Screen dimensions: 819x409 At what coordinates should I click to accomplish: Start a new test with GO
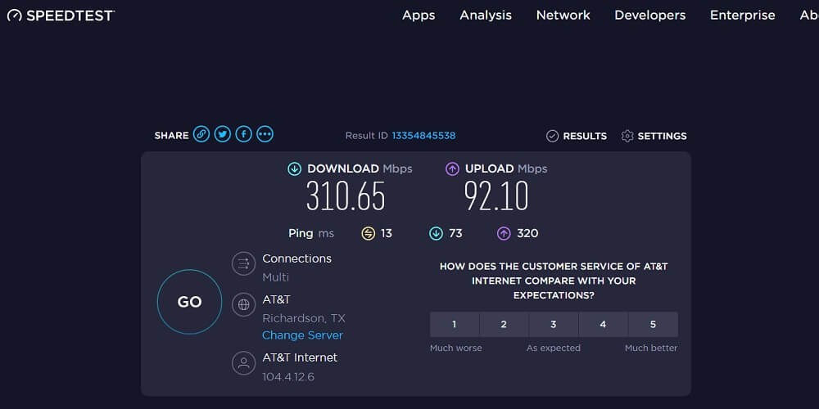click(190, 302)
